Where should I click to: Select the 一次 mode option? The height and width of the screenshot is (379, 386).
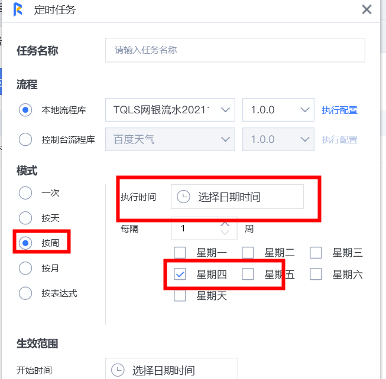25,192
